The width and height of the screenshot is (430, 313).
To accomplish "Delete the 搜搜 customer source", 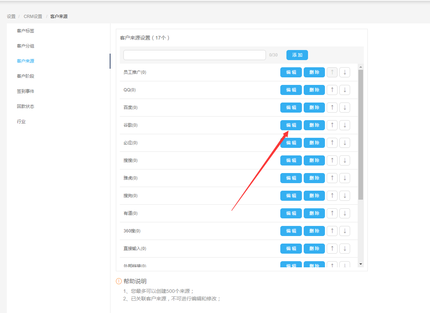I will click(314, 160).
